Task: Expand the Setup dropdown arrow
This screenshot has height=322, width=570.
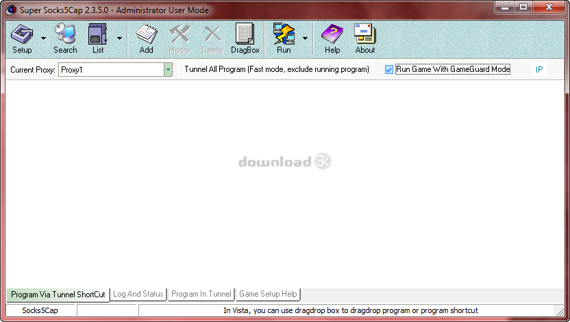Action: point(43,38)
